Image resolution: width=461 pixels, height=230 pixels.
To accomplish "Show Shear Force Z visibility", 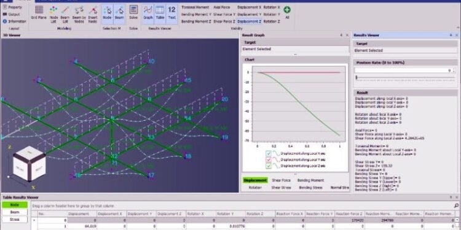I will pyautogui.click(x=224, y=21).
